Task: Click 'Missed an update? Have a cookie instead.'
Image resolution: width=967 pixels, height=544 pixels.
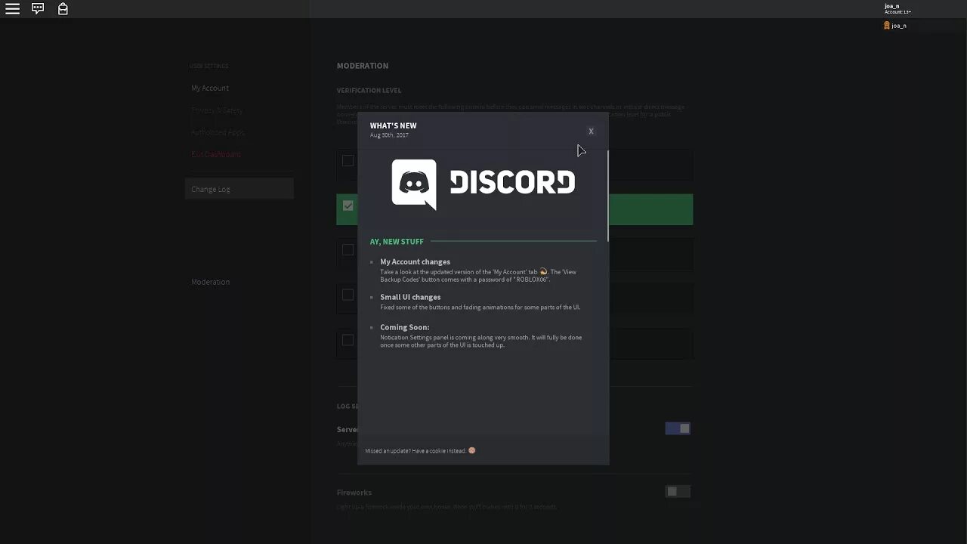Action: pos(416,451)
